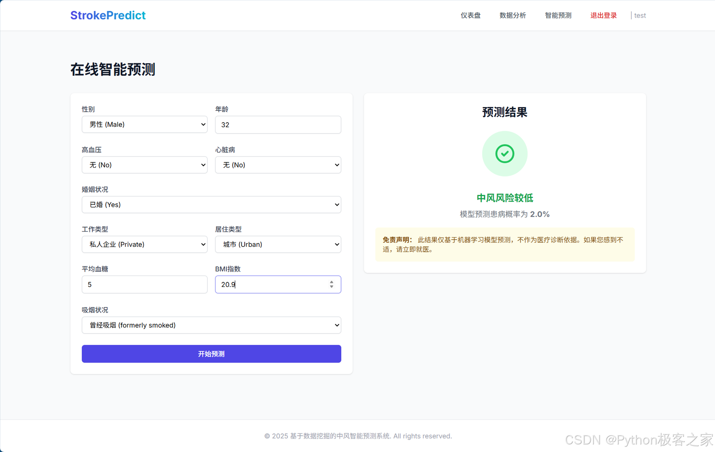Click the green checkmark result icon

click(x=505, y=154)
